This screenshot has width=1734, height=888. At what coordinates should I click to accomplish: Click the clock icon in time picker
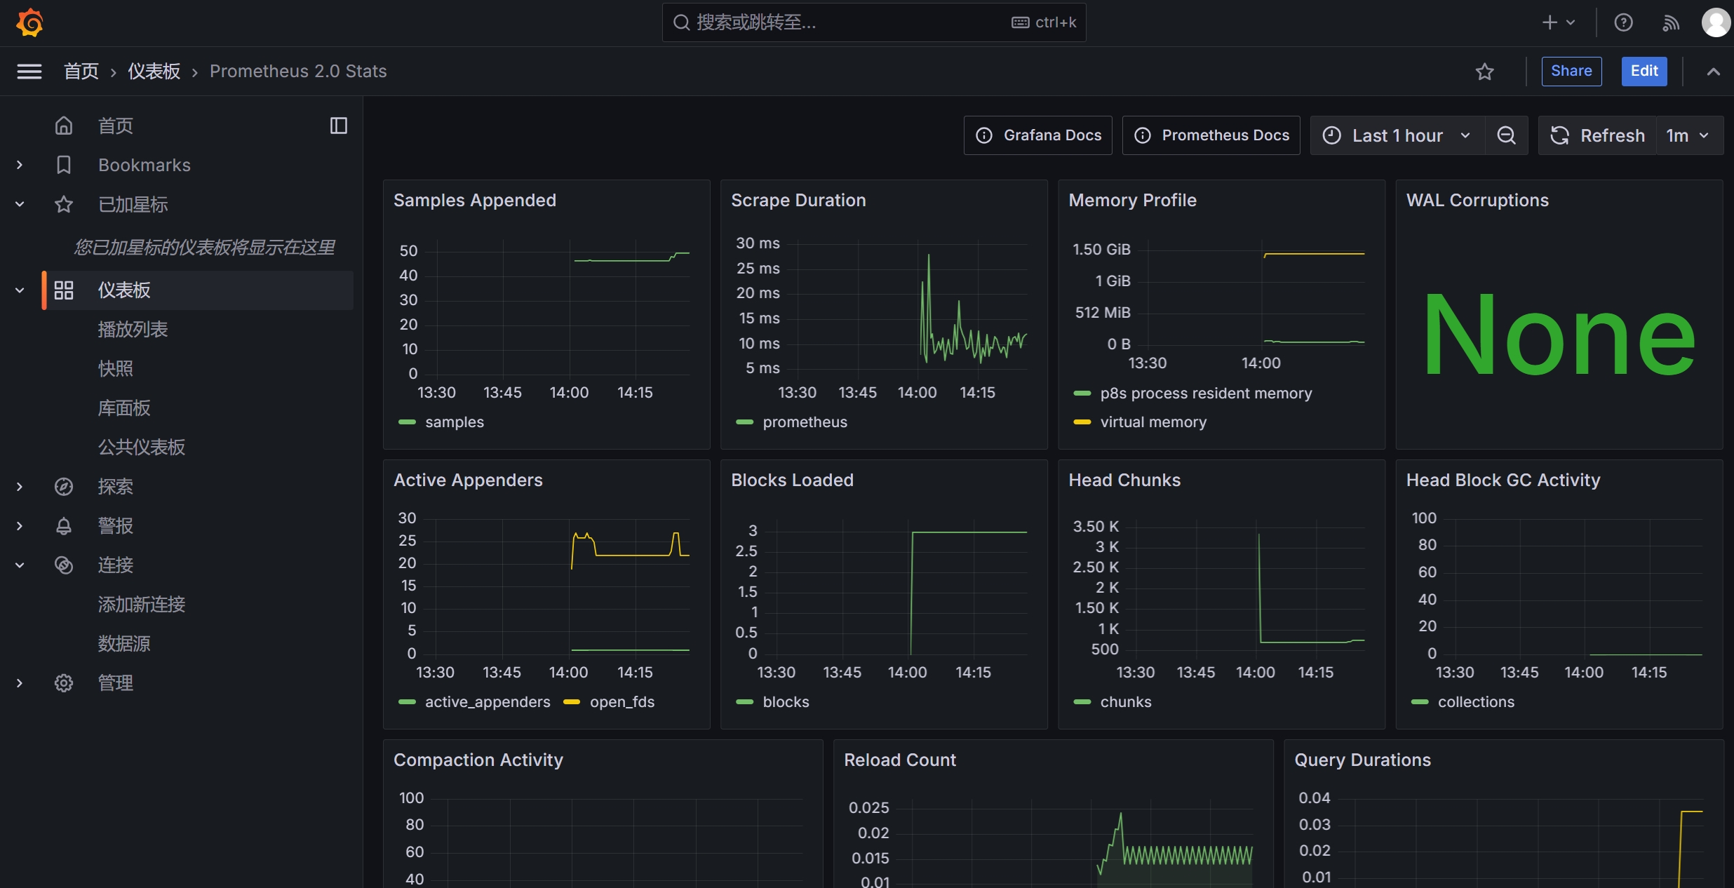pyautogui.click(x=1331, y=135)
